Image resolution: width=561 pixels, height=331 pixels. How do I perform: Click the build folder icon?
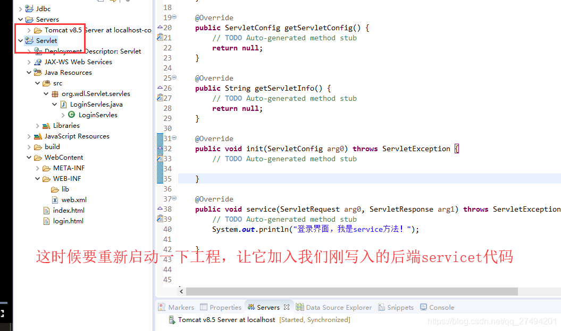point(38,147)
